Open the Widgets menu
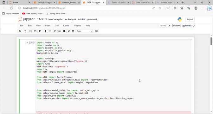 (x=77, y=26)
